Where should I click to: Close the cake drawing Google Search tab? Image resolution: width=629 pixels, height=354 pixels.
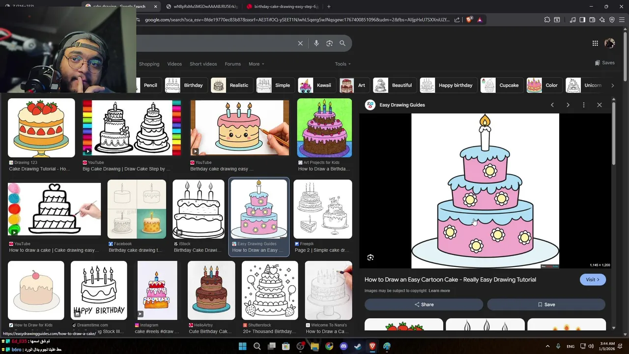tap(156, 6)
